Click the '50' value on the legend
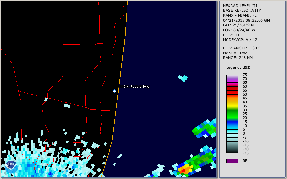This screenshot has width=287, height=179. click(245, 95)
